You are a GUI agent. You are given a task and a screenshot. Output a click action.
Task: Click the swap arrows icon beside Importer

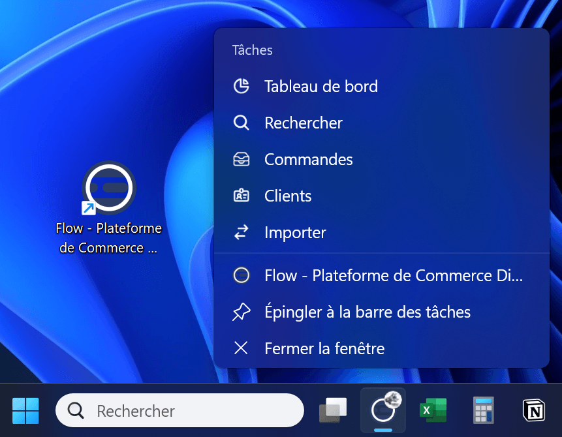(242, 233)
